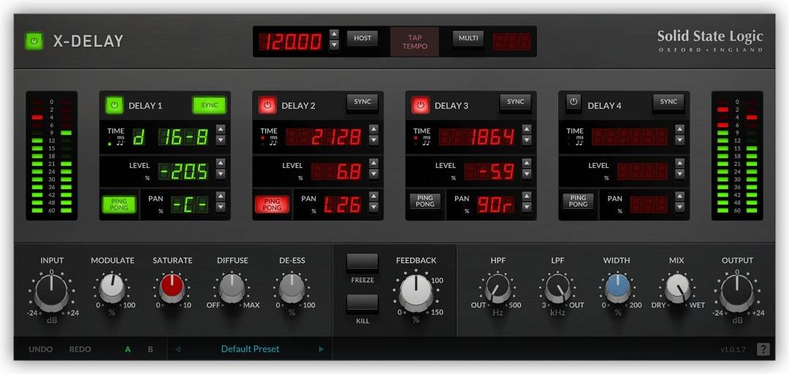
Task: Enable Delay 4 PING PONG button
Action: pyautogui.click(x=578, y=202)
